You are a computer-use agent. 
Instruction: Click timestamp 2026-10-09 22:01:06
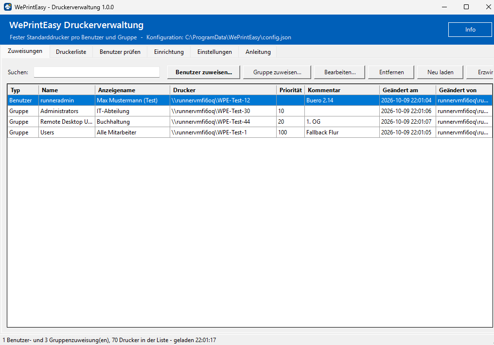(407, 111)
